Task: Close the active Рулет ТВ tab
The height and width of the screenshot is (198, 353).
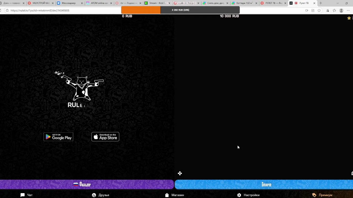Action: point(314,3)
